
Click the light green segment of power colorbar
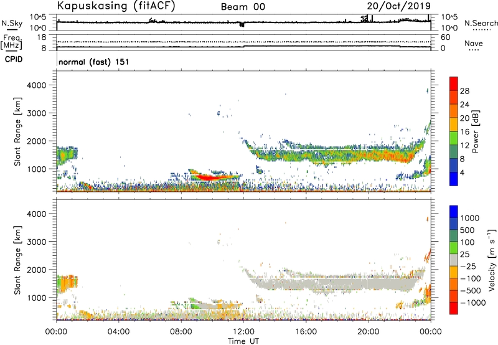pos(454,138)
